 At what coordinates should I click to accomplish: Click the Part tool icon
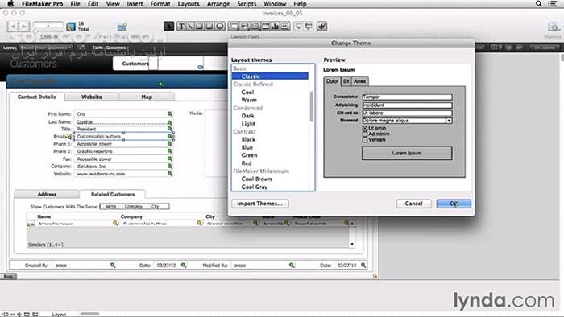pyautogui.click(x=309, y=27)
